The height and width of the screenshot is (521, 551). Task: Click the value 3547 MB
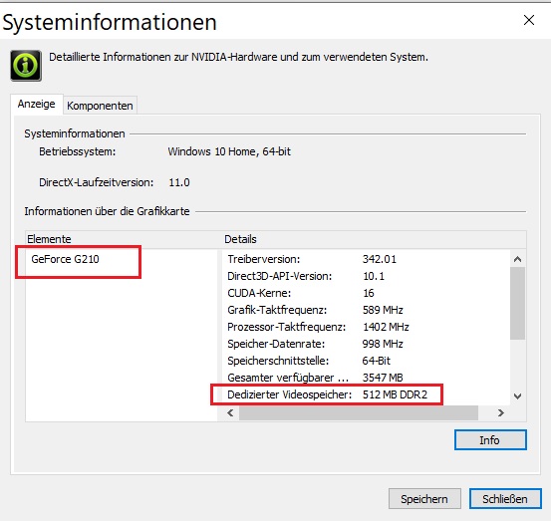(383, 378)
